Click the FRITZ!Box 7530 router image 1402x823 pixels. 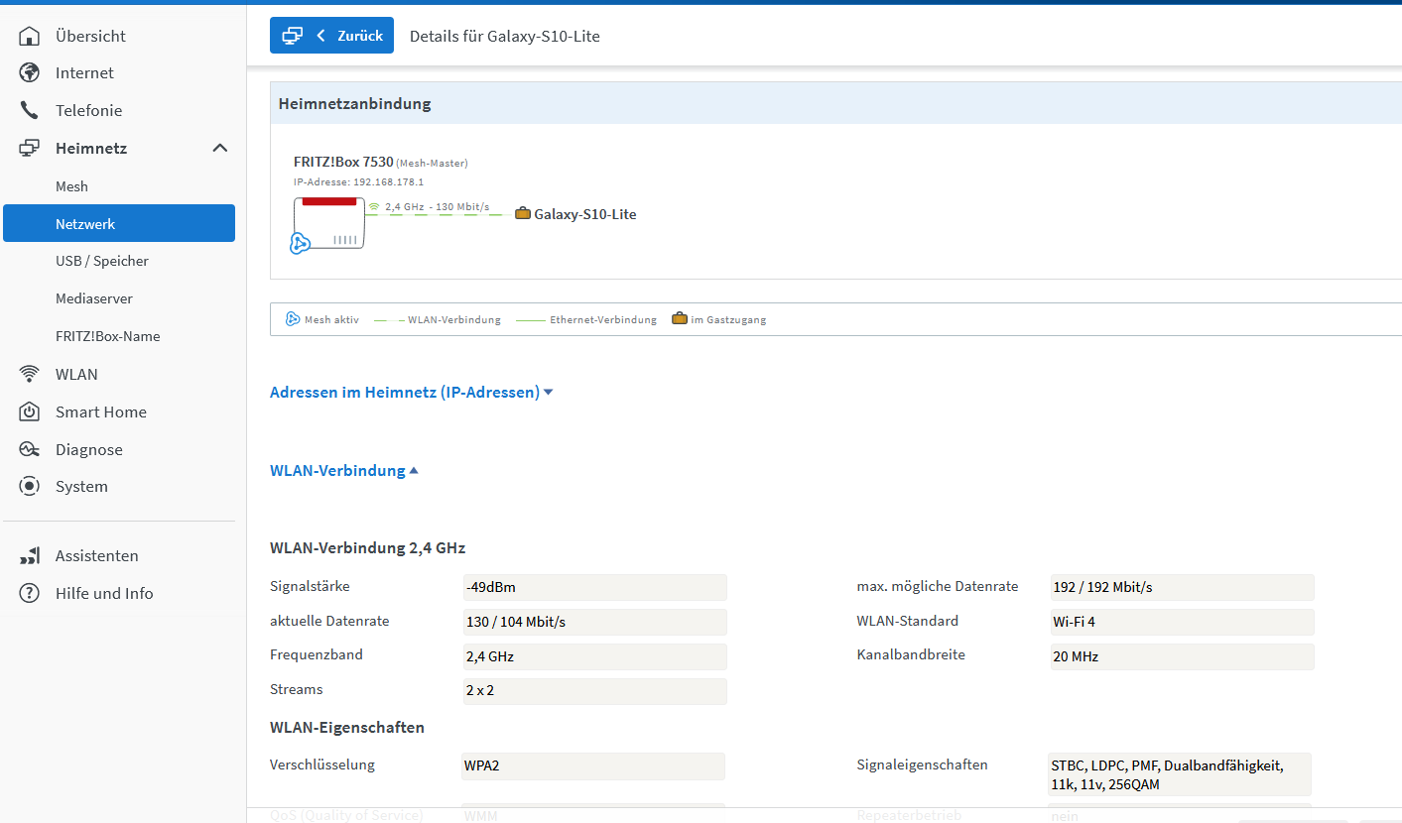point(329,224)
